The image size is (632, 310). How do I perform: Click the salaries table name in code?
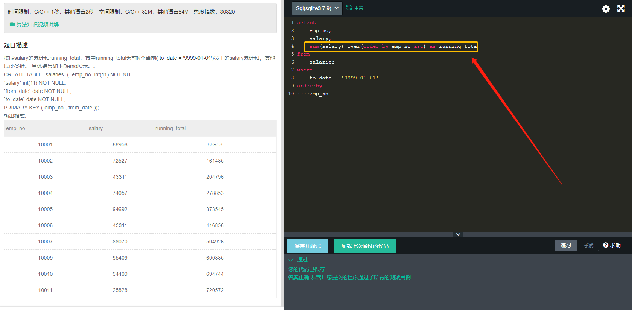pos(322,62)
